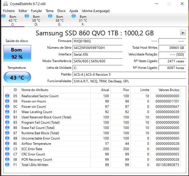This screenshot has width=189, height=176.
Task: Click the blue status orb for D: drive
Action: [27, 16]
